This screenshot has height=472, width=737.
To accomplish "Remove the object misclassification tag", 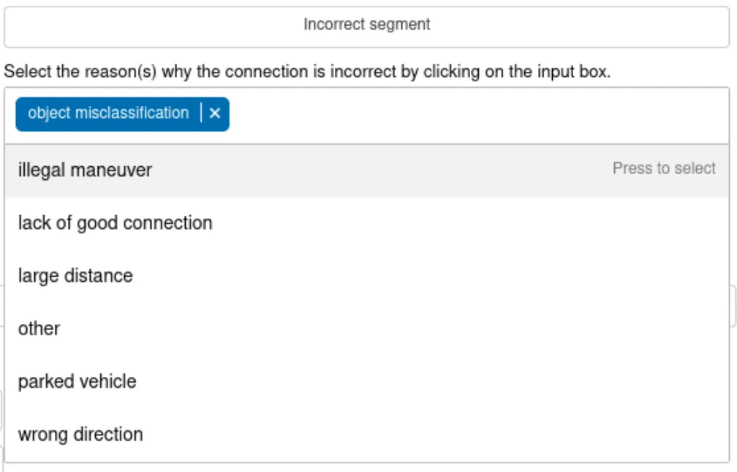I will pyautogui.click(x=215, y=113).
